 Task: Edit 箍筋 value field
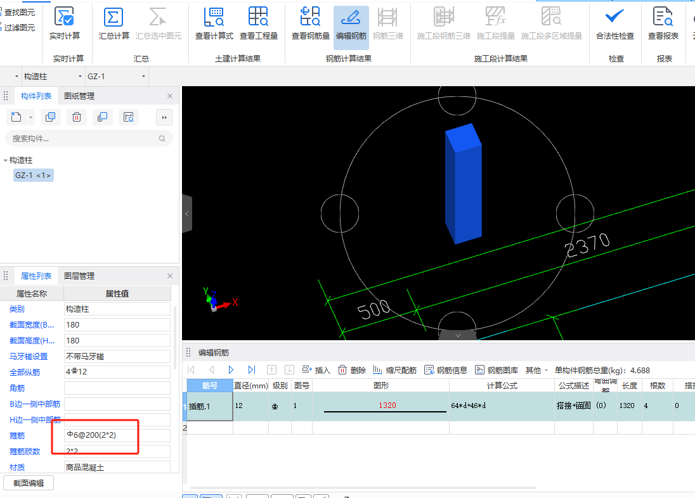117,435
